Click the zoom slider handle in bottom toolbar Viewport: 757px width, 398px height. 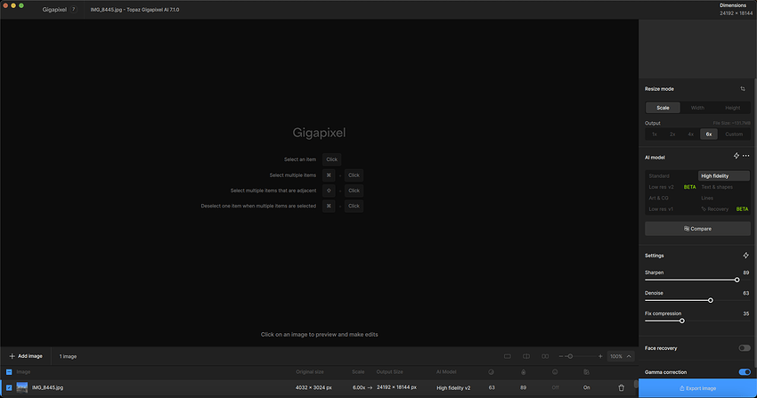coord(570,356)
